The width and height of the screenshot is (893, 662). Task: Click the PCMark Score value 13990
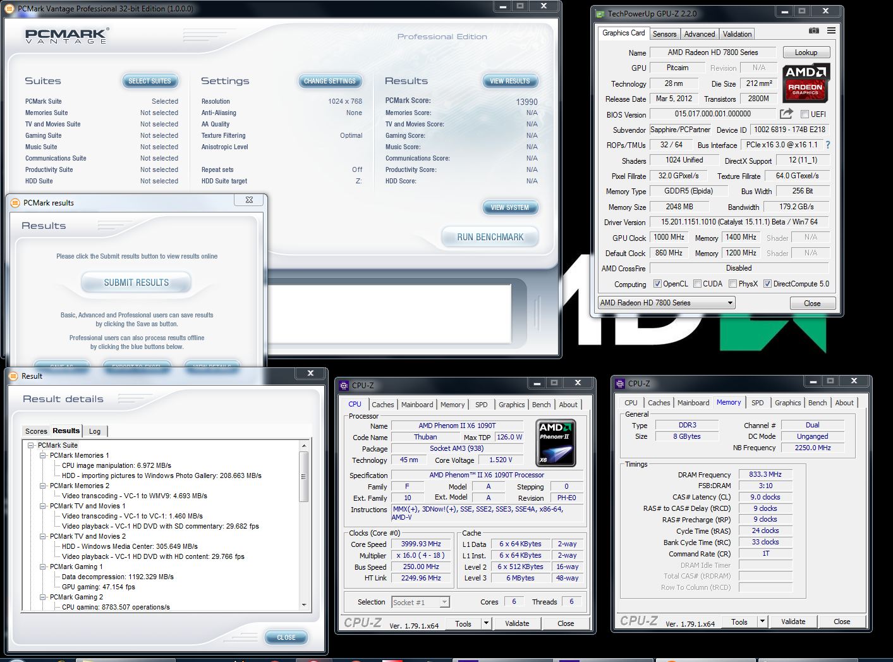[x=526, y=102]
